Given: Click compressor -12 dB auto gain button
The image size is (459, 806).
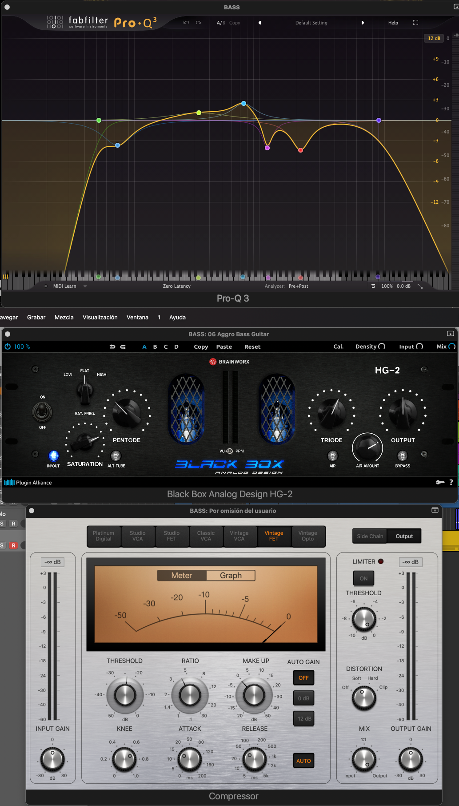Looking at the screenshot, I should [x=303, y=719].
